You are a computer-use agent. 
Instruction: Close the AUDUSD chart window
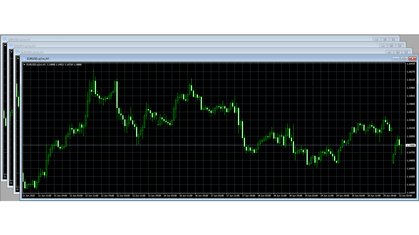[x=406, y=52]
